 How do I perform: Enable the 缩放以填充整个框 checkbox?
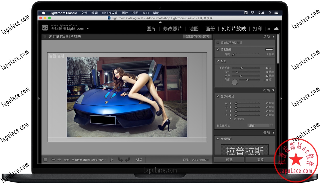click(218, 43)
